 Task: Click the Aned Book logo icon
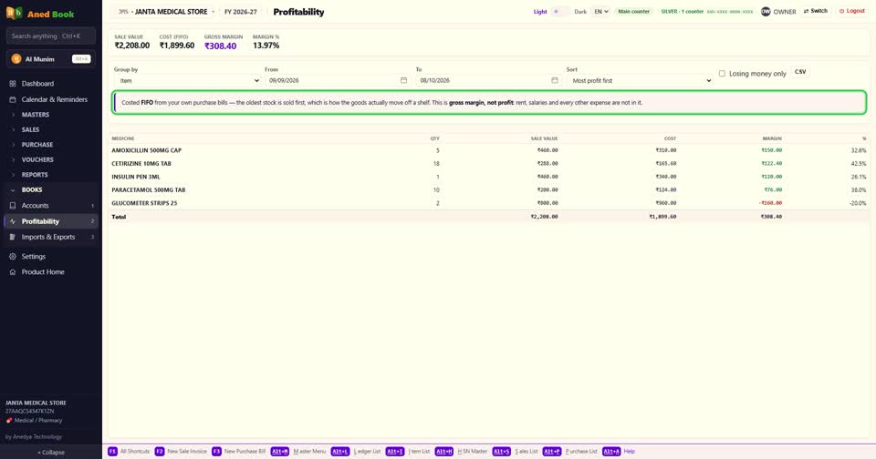(14, 13)
